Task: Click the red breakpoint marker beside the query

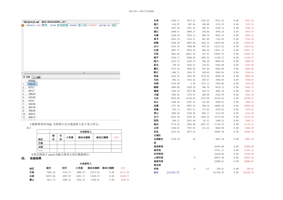Action: pos(23,26)
